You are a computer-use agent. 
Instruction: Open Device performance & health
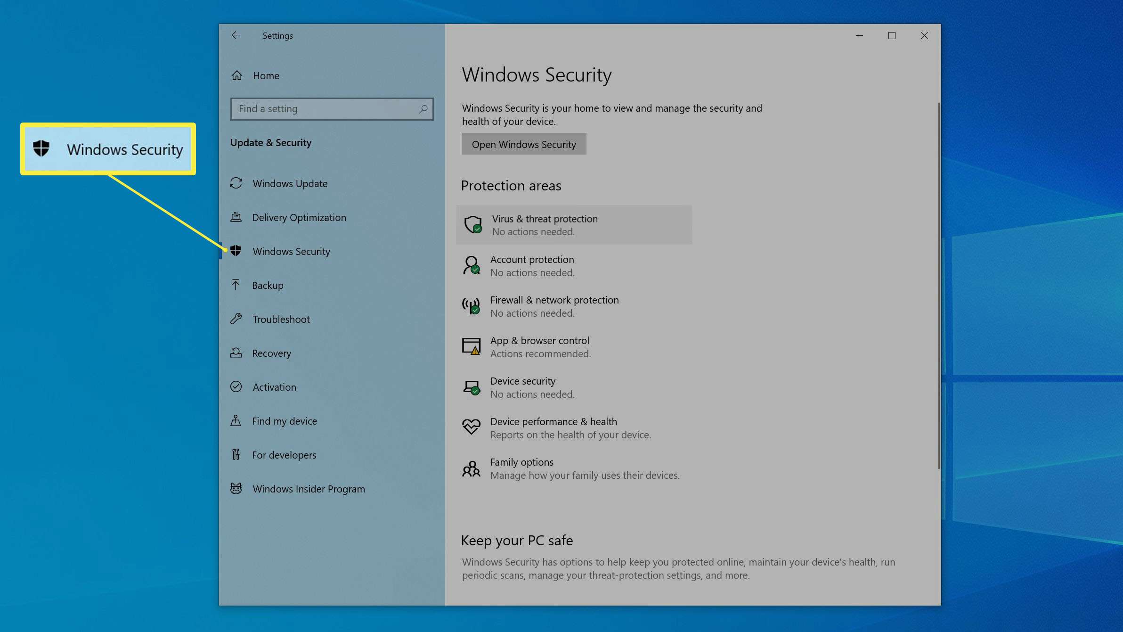[x=574, y=427]
